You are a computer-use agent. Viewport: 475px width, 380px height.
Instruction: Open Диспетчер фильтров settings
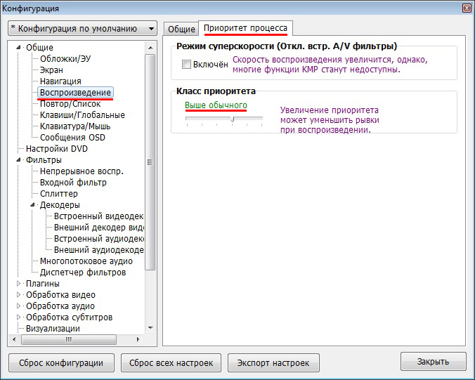point(83,273)
